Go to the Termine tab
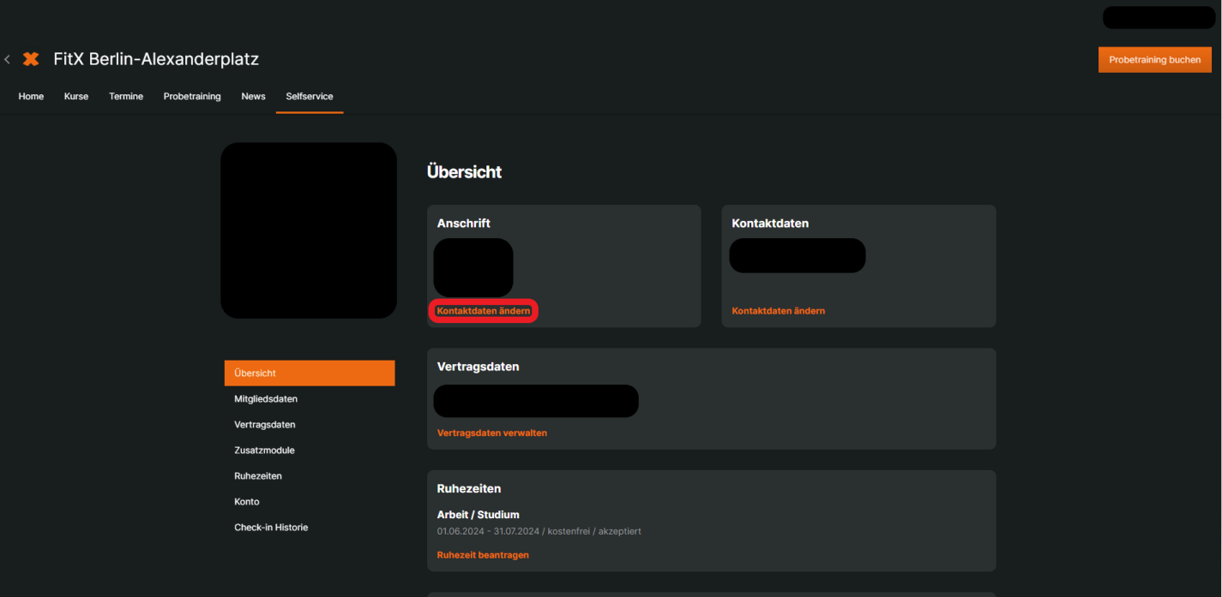The width and height of the screenshot is (1222, 597). click(x=126, y=97)
